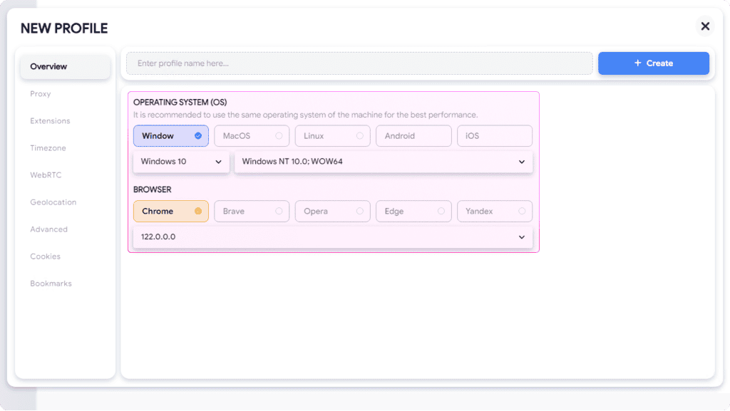Screen dimensions: 730x411
Task: Expand the 122.0.0.0 browser version dropdown
Action: tap(333, 236)
